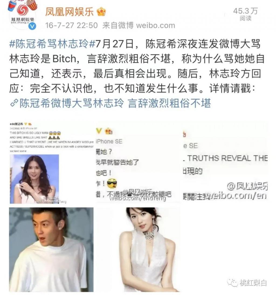Open the 凤凰网娱乐 profile avatar
276x295 pixels.
pyautogui.click(x=23, y=15)
